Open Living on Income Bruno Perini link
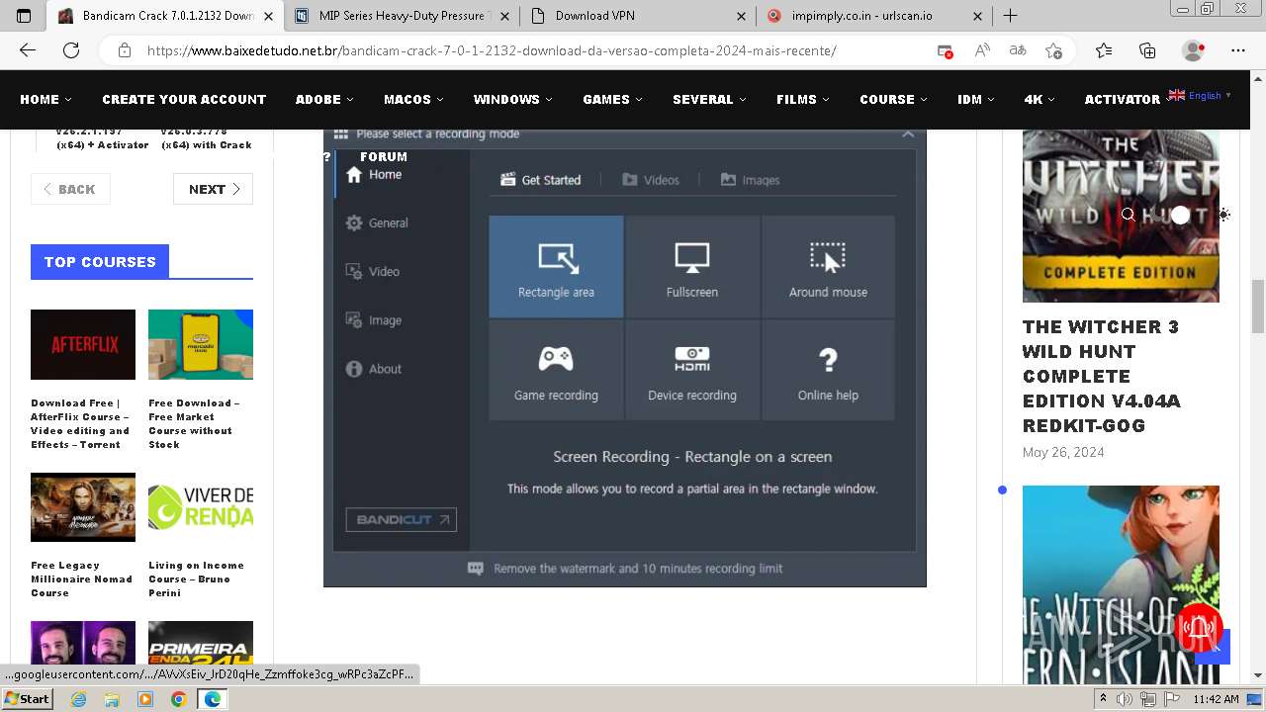 [x=196, y=579]
